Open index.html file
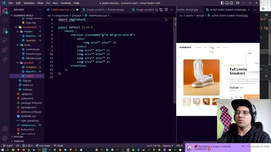 coord(27,98)
